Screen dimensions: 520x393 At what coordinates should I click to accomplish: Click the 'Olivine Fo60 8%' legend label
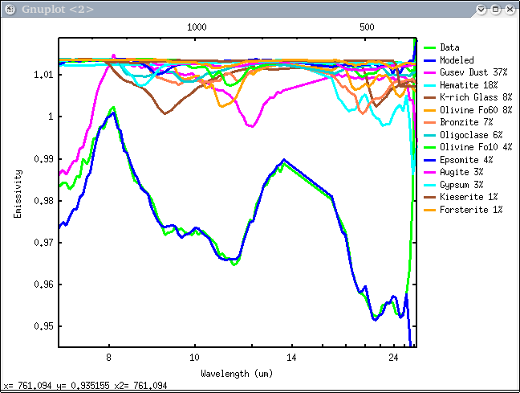[476, 110]
